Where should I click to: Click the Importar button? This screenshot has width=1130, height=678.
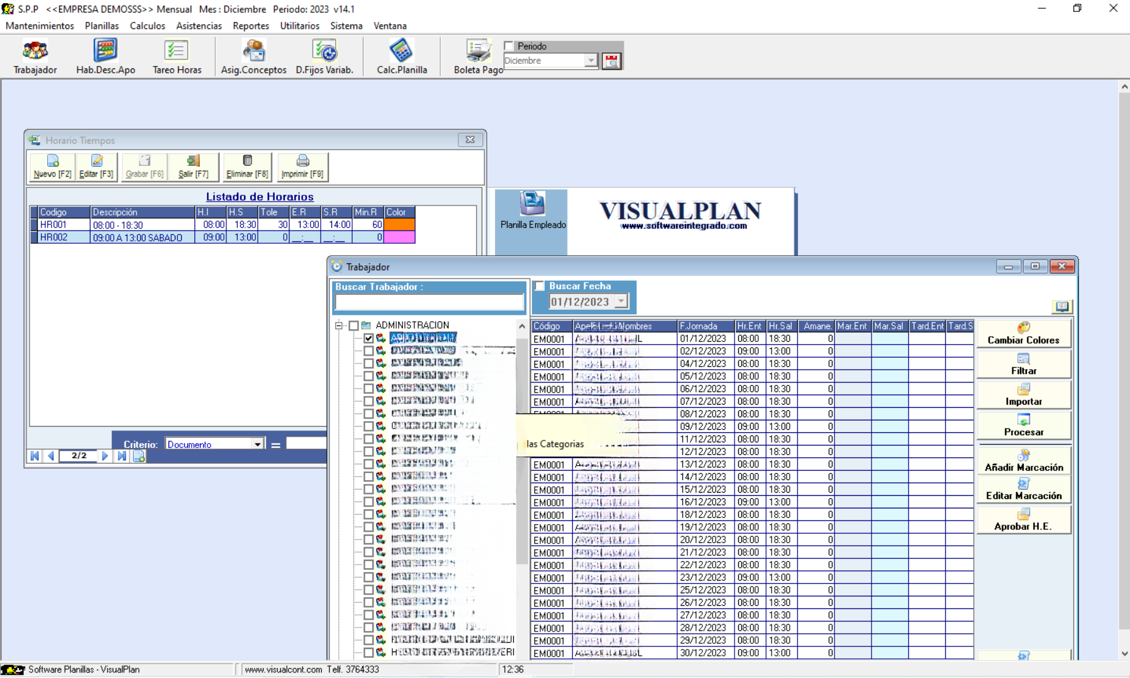(1023, 395)
